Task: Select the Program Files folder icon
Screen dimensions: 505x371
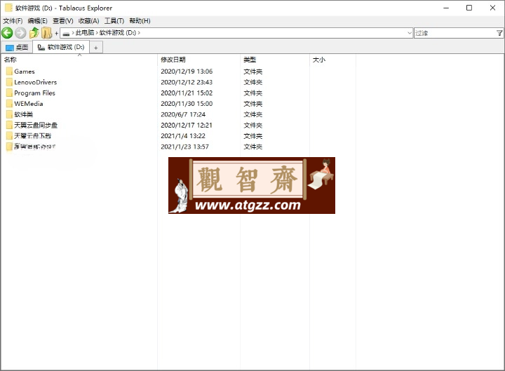Action: pos(9,93)
